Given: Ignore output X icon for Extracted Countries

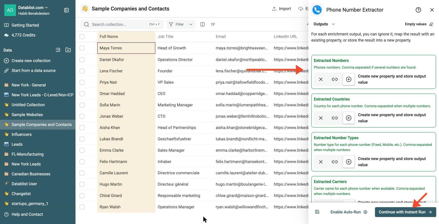Looking at the screenshot, I should click(x=321, y=118).
